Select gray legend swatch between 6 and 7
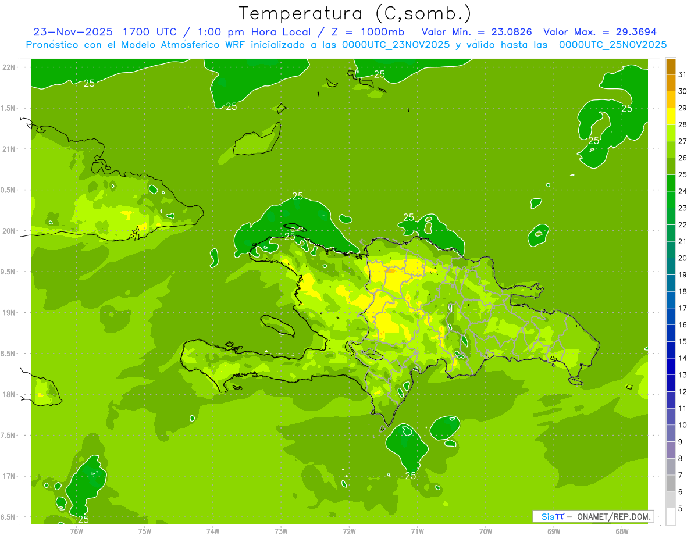The width and height of the screenshot is (698, 539). pos(671,483)
